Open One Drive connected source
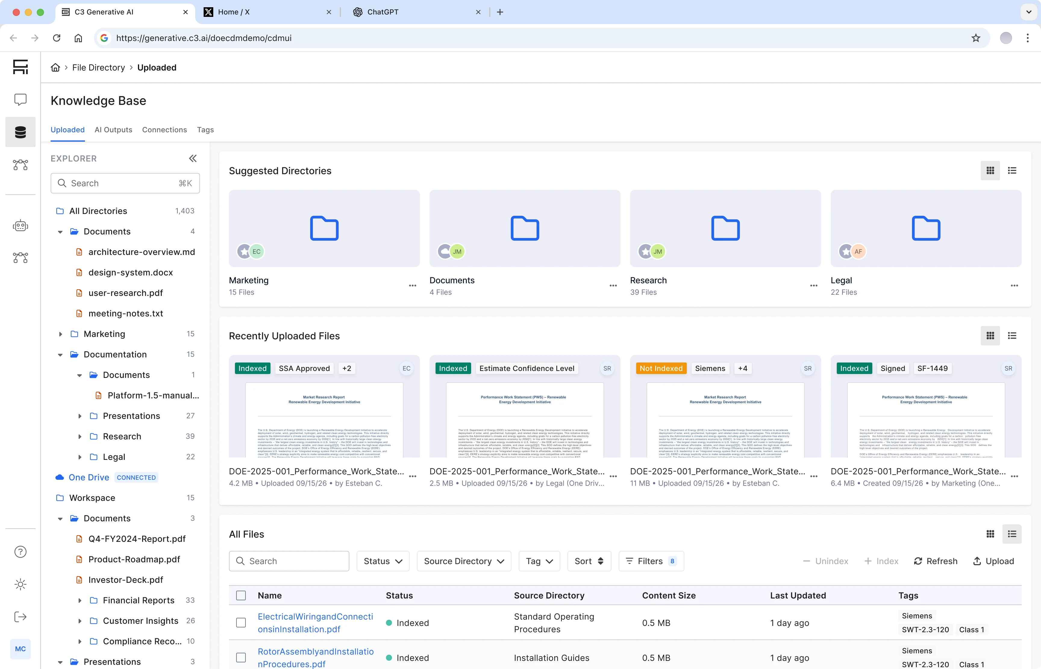 click(x=89, y=477)
